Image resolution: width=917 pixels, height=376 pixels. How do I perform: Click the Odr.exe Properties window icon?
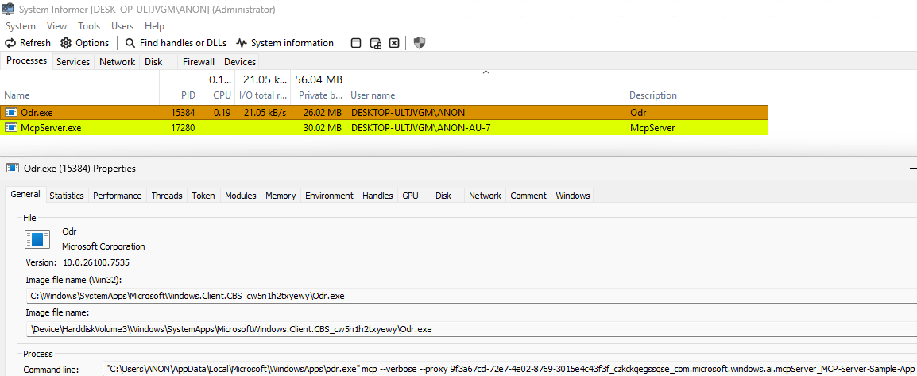point(12,169)
